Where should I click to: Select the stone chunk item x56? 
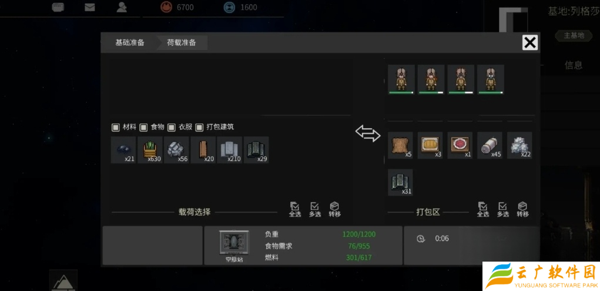(176, 150)
